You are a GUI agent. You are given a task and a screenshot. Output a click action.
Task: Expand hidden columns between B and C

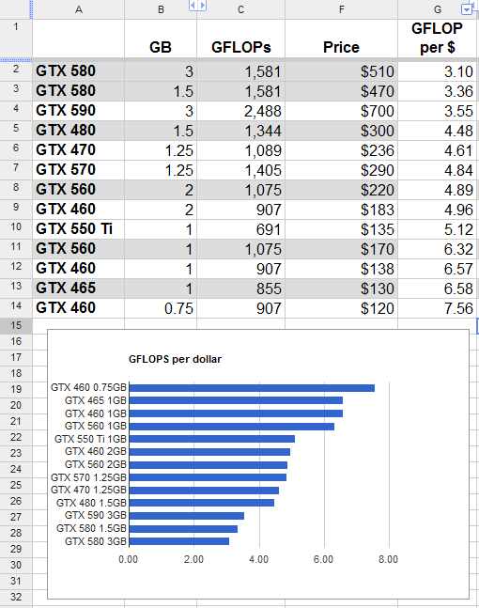(x=197, y=6)
